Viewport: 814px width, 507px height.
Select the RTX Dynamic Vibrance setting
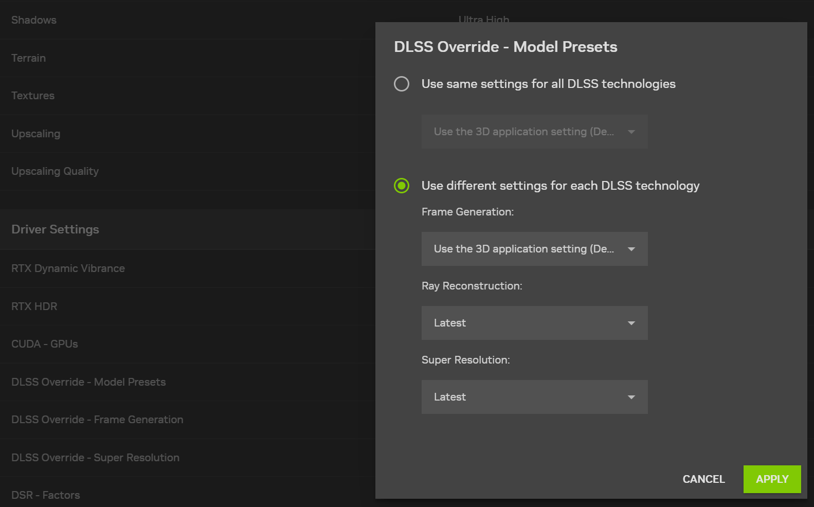(x=68, y=268)
